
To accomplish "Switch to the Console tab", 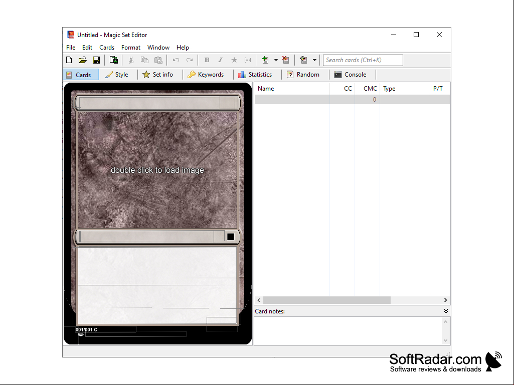I will tap(351, 75).
